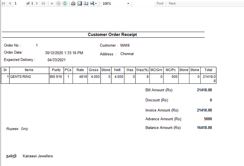The image size is (244, 166).
Task: Go to first page of report
Action: pyautogui.click(x=3, y=3)
